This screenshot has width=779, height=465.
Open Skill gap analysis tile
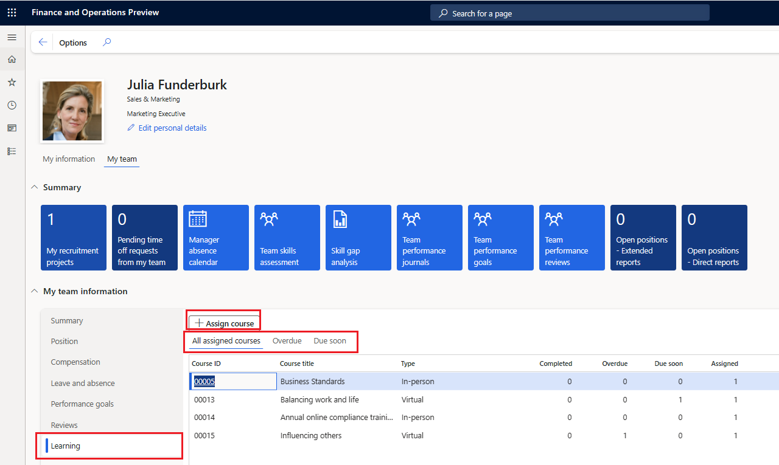pos(358,238)
